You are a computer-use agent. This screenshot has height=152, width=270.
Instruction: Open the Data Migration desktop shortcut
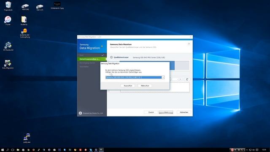[x=8, y=64]
